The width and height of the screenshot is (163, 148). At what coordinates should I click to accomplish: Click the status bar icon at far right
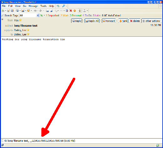pyautogui.click(x=157, y=145)
